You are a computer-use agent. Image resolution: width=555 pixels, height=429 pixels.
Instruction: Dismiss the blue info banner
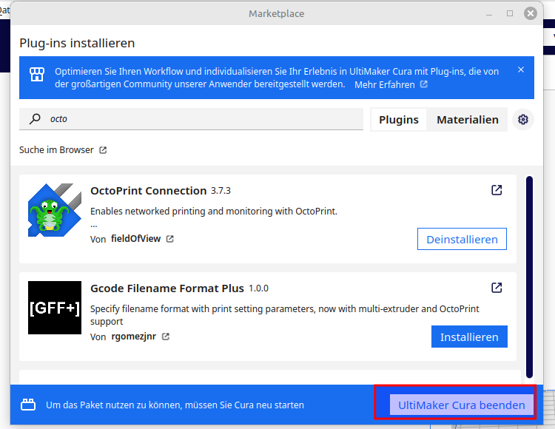tap(520, 70)
